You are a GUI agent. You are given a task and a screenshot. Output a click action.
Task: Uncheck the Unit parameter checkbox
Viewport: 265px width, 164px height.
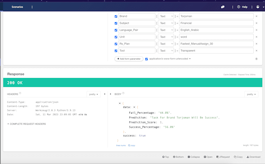(116, 37)
